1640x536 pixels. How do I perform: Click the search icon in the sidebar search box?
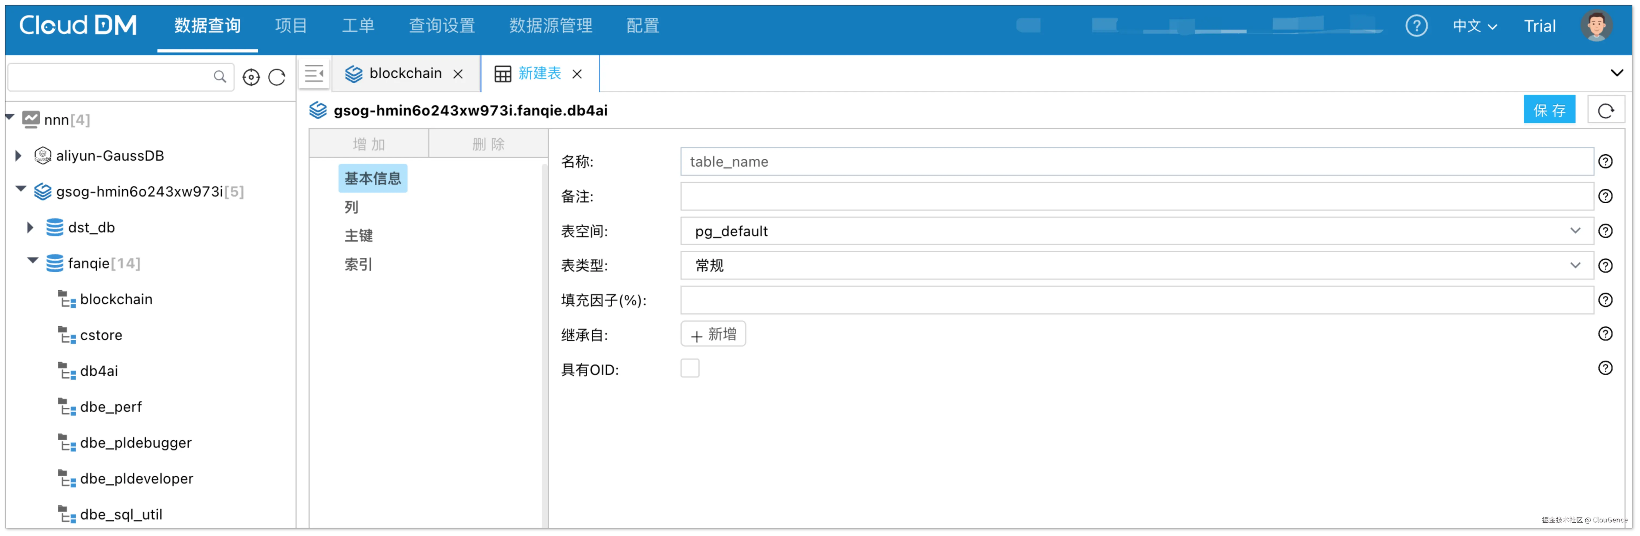pyautogui.click(x=220, y=76)
